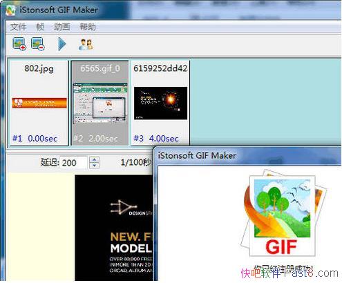Open the 帮助 menu

click(x=88, y=27)
